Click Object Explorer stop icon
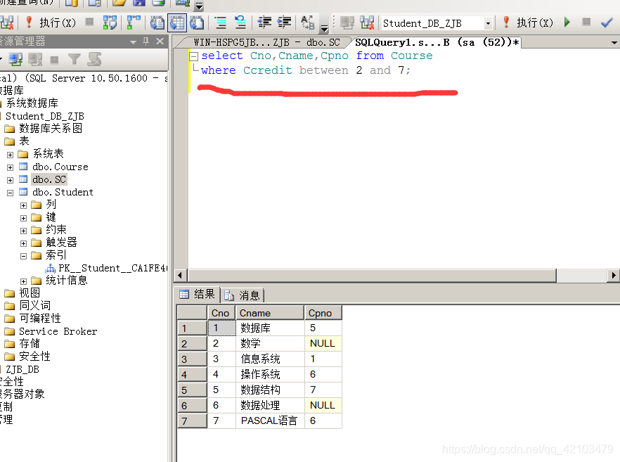620x462 pixels. [54, 60]
